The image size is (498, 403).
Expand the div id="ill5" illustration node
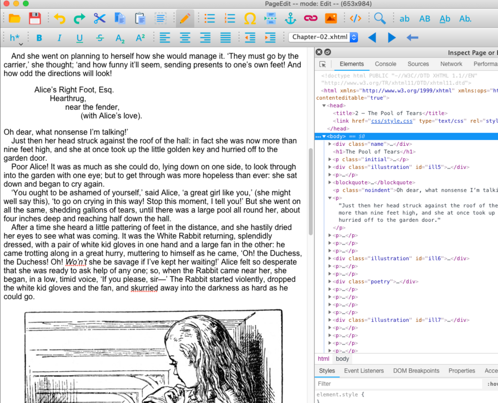coord(330,167)
